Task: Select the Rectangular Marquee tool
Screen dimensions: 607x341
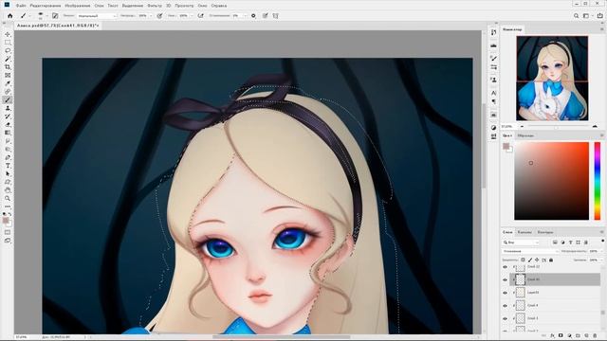Action: pos(8,43)
